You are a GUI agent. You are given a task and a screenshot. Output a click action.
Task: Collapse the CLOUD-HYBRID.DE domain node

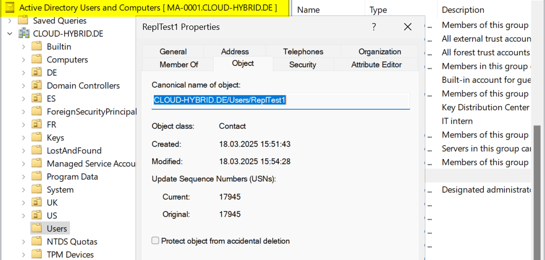(x=10, y=34)
